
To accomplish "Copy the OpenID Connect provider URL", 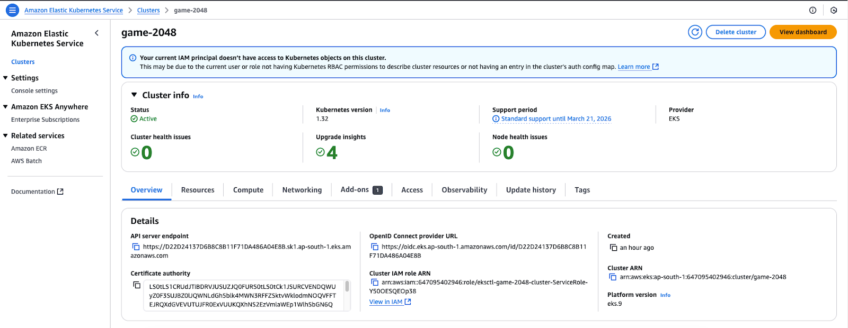I will coord(375,247).
